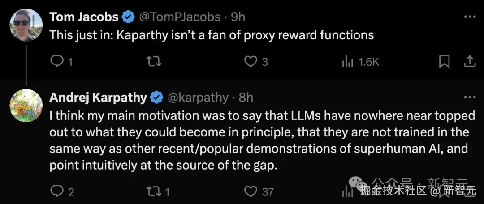Viewport: 484px width, 204px height.
Task: Repost Andrej Karpathy's tweet
Action: (x=154, y=191)
